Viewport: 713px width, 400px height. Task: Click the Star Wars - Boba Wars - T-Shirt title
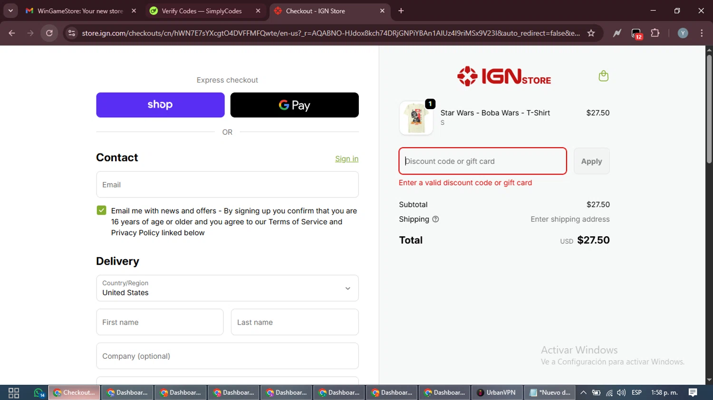[495, 113]
